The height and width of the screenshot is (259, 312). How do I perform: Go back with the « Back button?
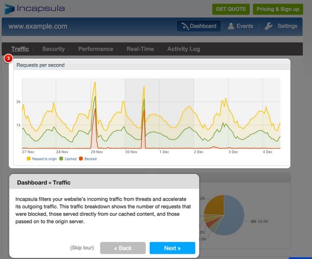click(x=123, y=248)
